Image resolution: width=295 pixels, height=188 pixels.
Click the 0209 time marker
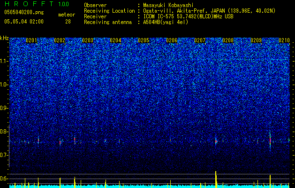(256, 40)
